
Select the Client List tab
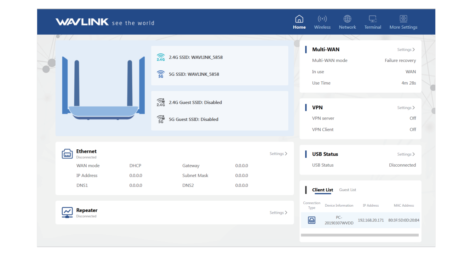(x=322, y=190)
